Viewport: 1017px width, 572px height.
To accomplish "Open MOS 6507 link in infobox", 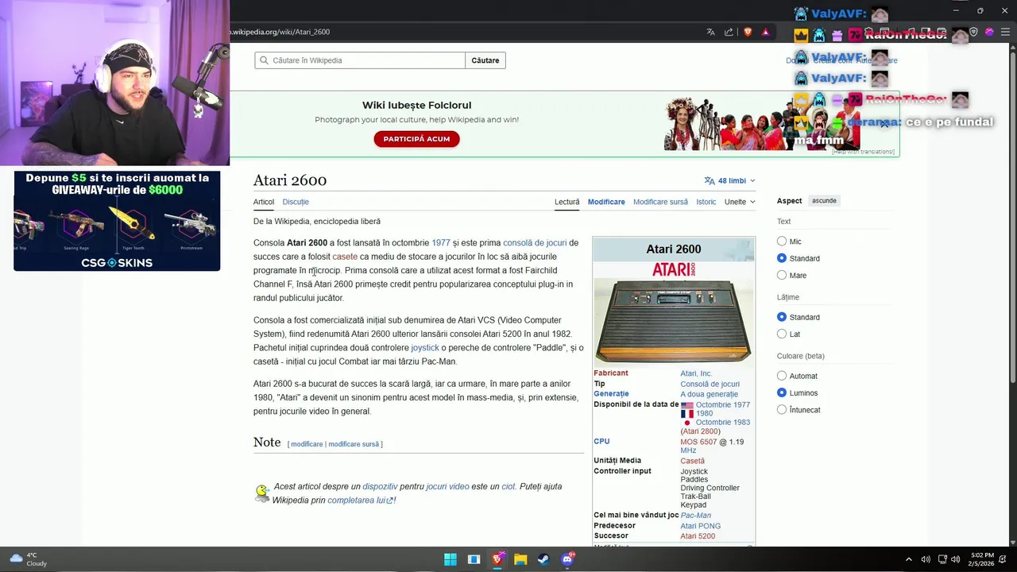I will 698,442.
